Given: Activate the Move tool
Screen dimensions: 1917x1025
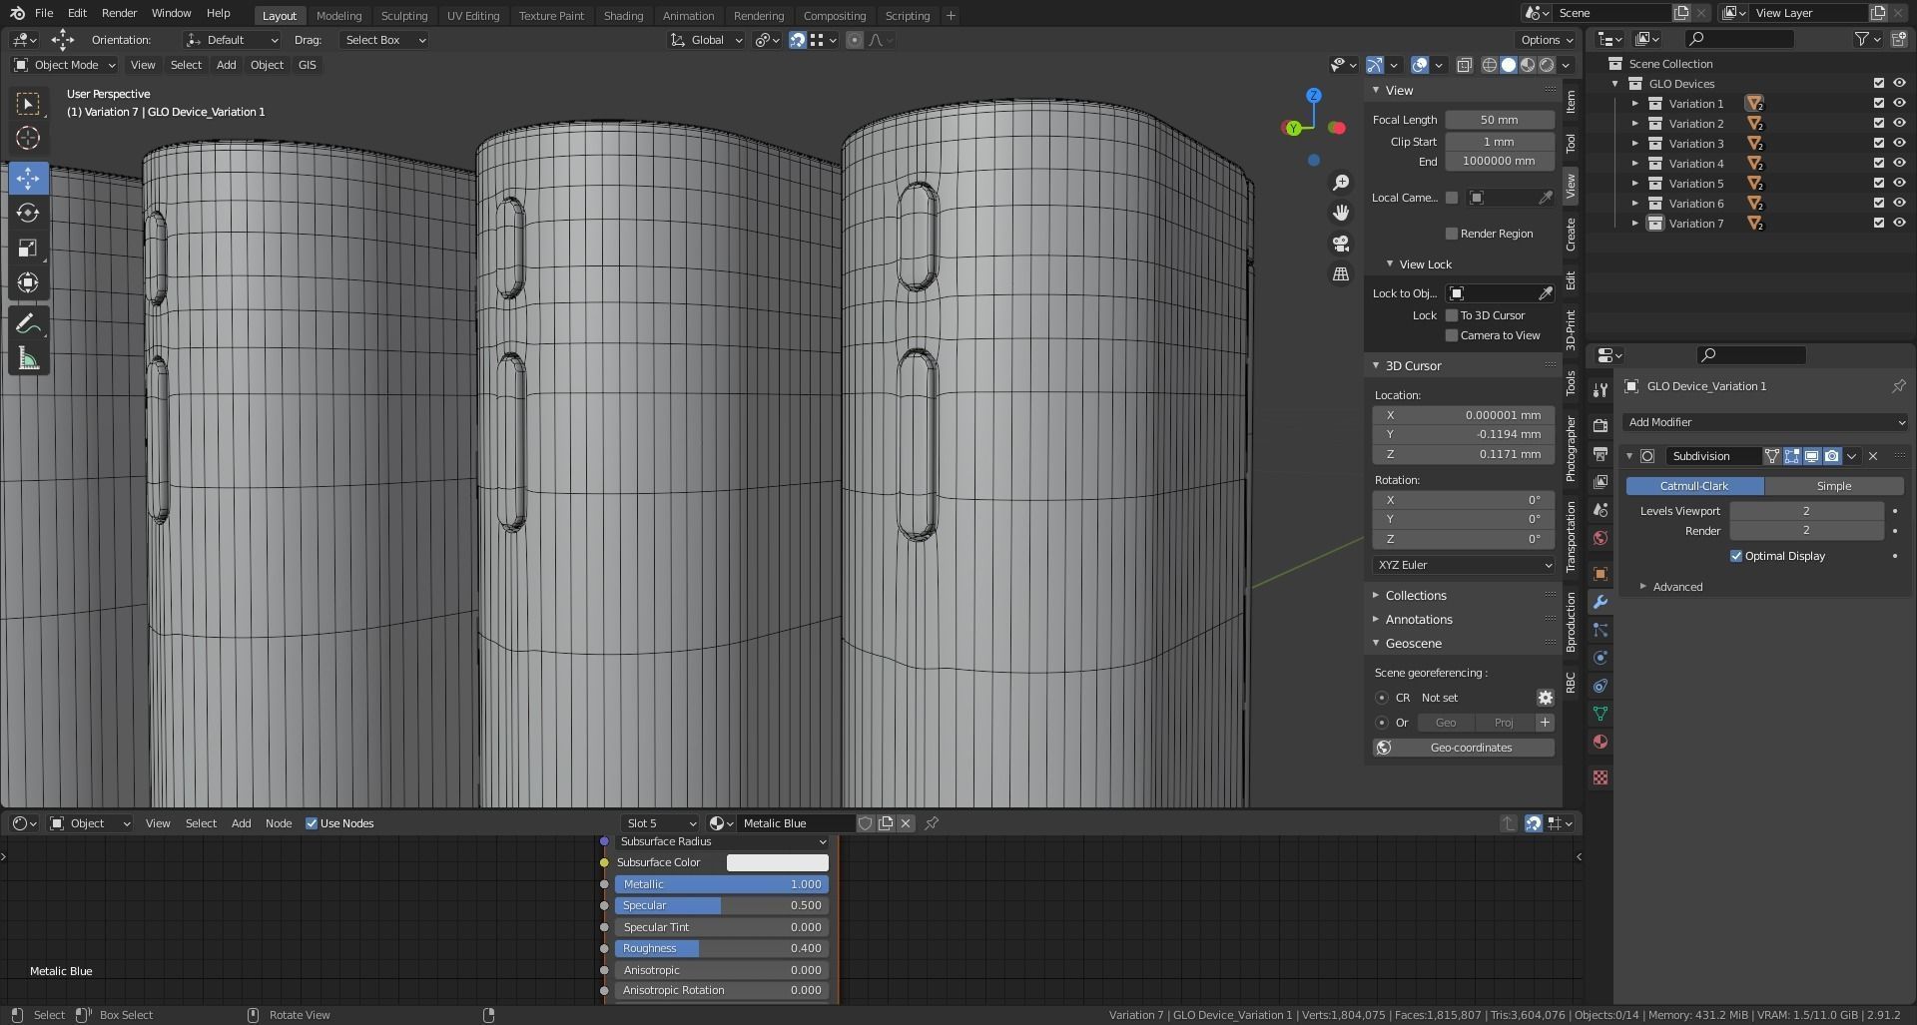Looking at the screenshot, I should (28, 179).
